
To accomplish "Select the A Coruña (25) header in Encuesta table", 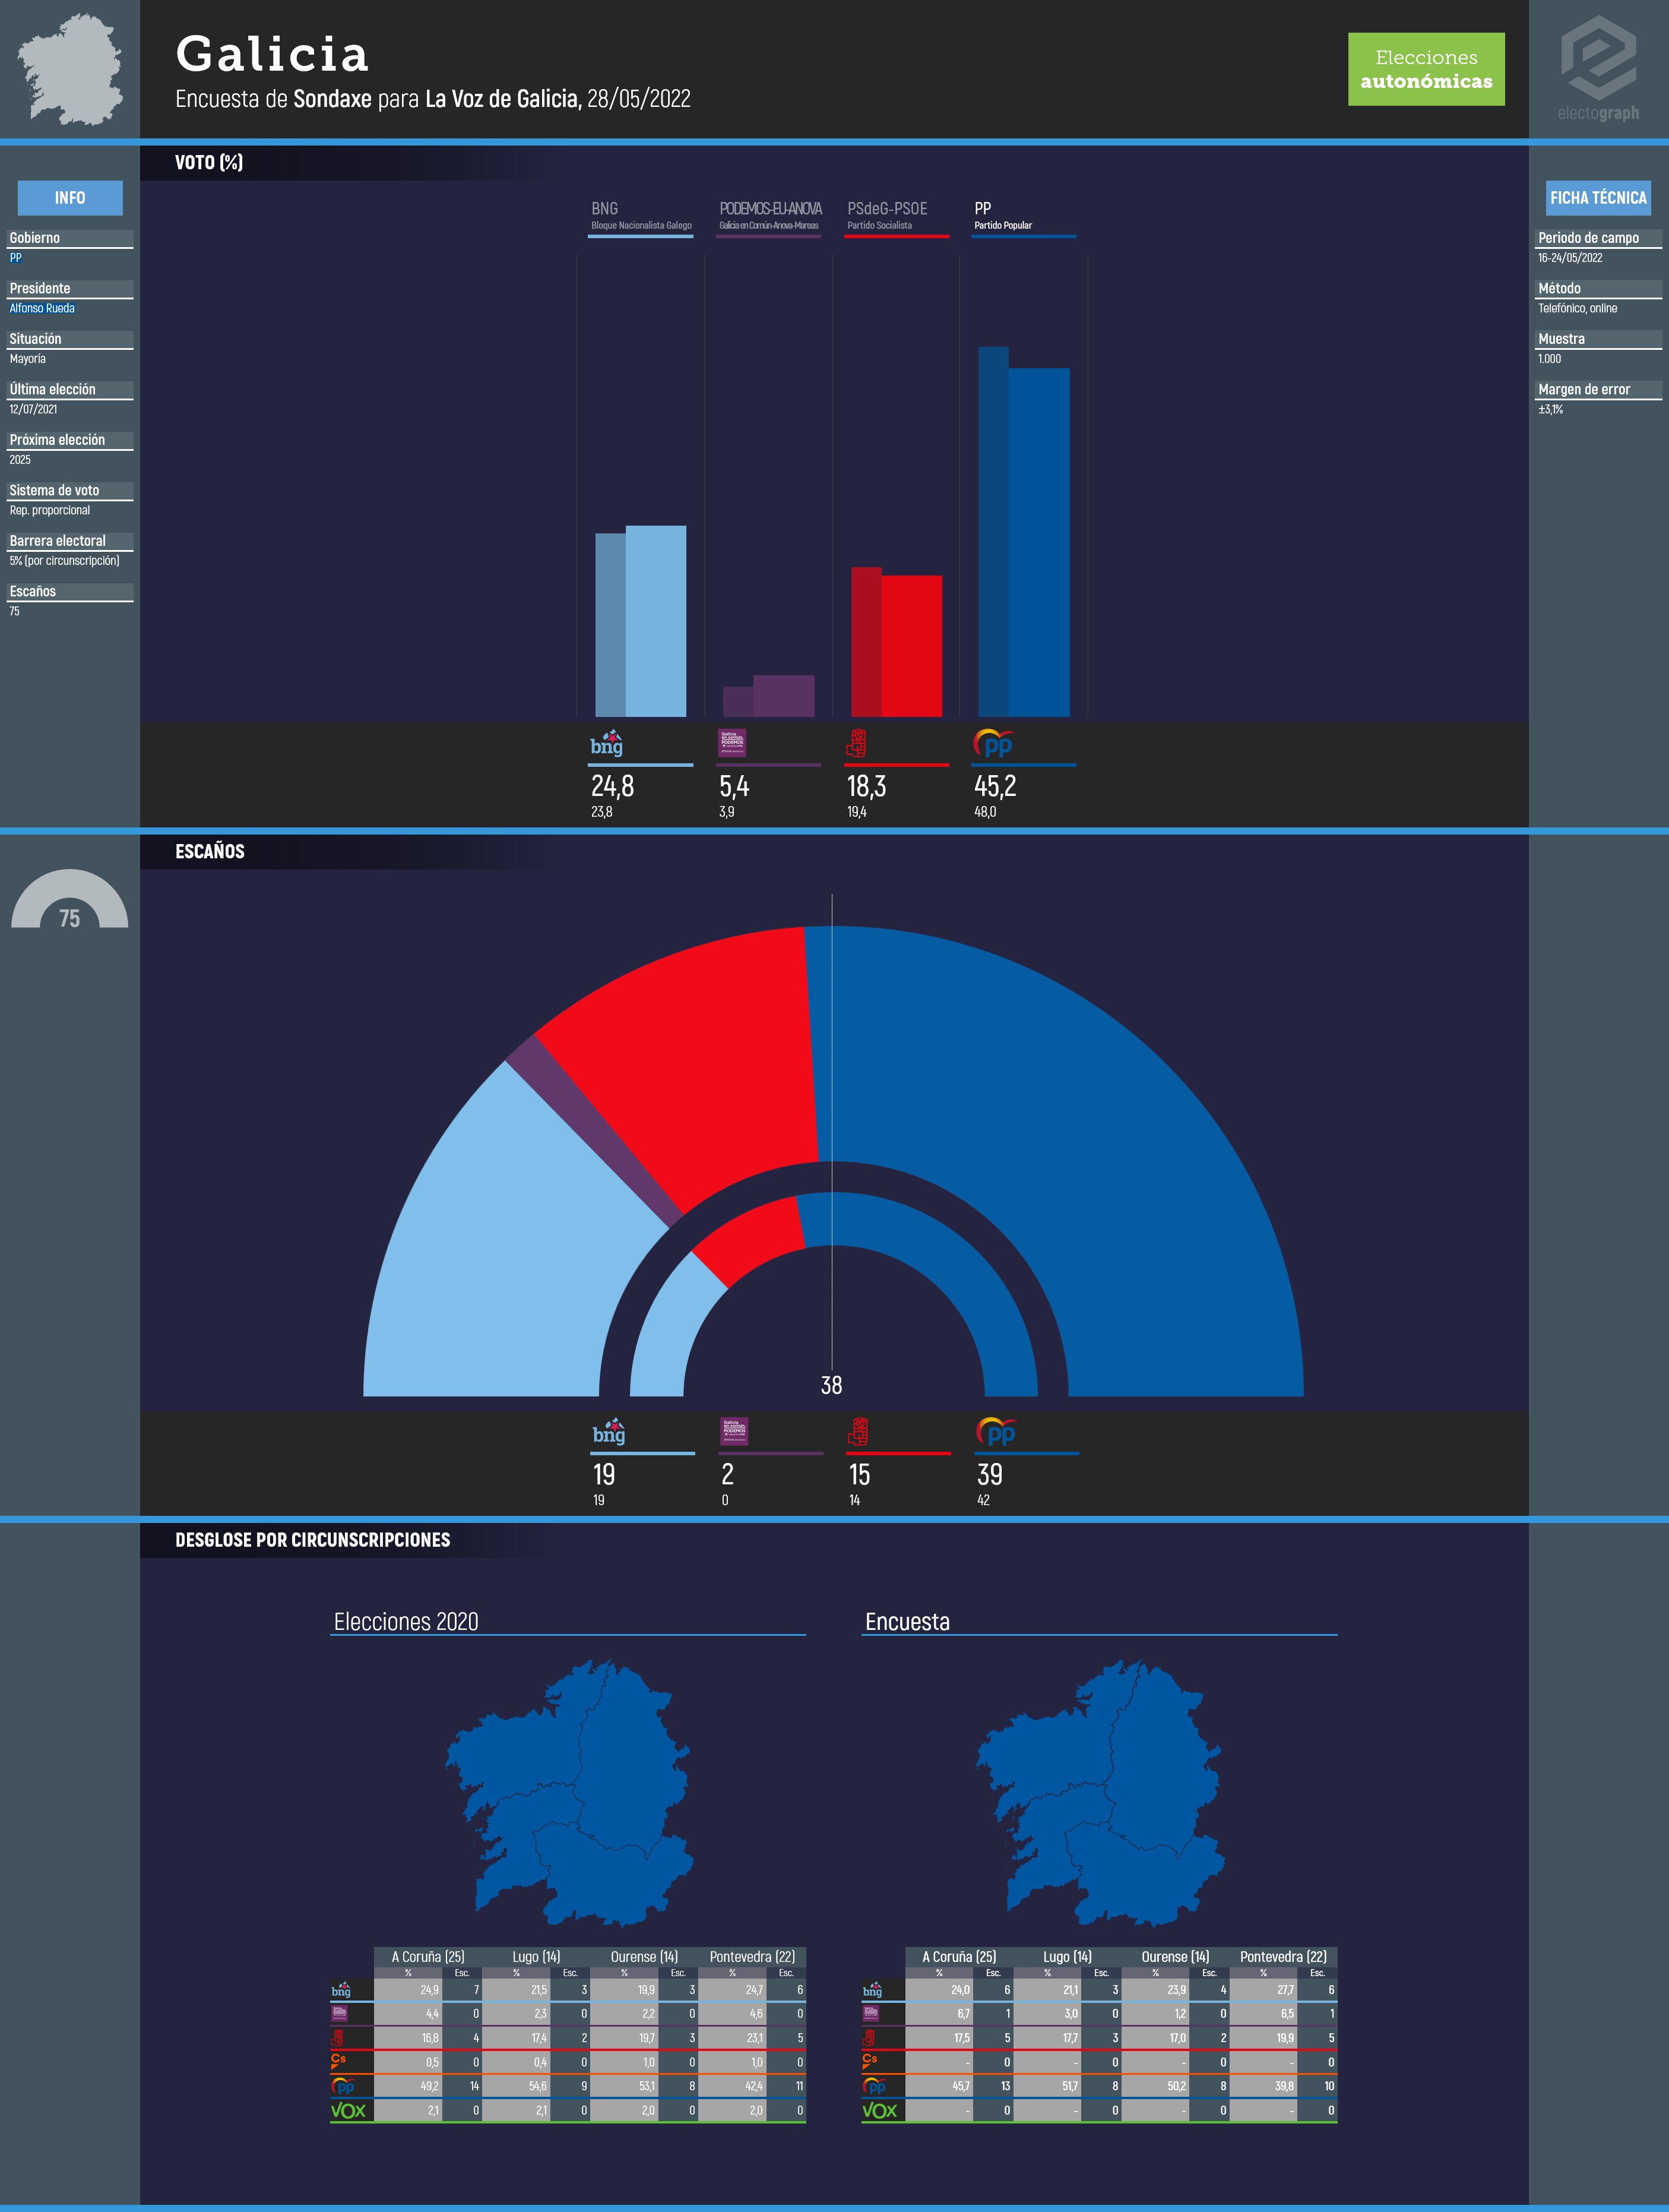I will point(958,1956).
